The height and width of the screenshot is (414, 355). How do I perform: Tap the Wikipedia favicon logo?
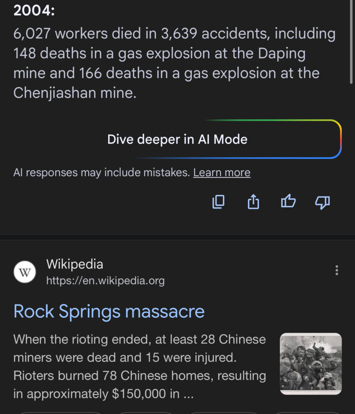point(25,272)
